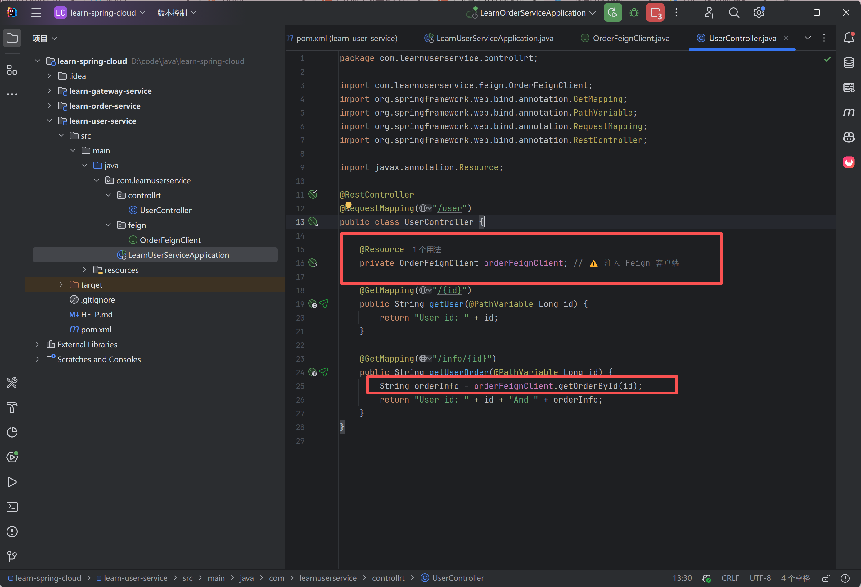This screenshot has width=861, height=587.
Task: Open the Run tool window
Action: click(x=12, y=482)
